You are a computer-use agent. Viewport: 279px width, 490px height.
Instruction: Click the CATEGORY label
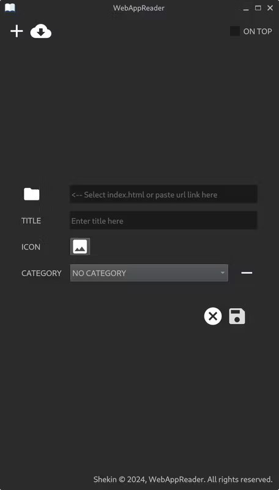(x=42, y=273)
